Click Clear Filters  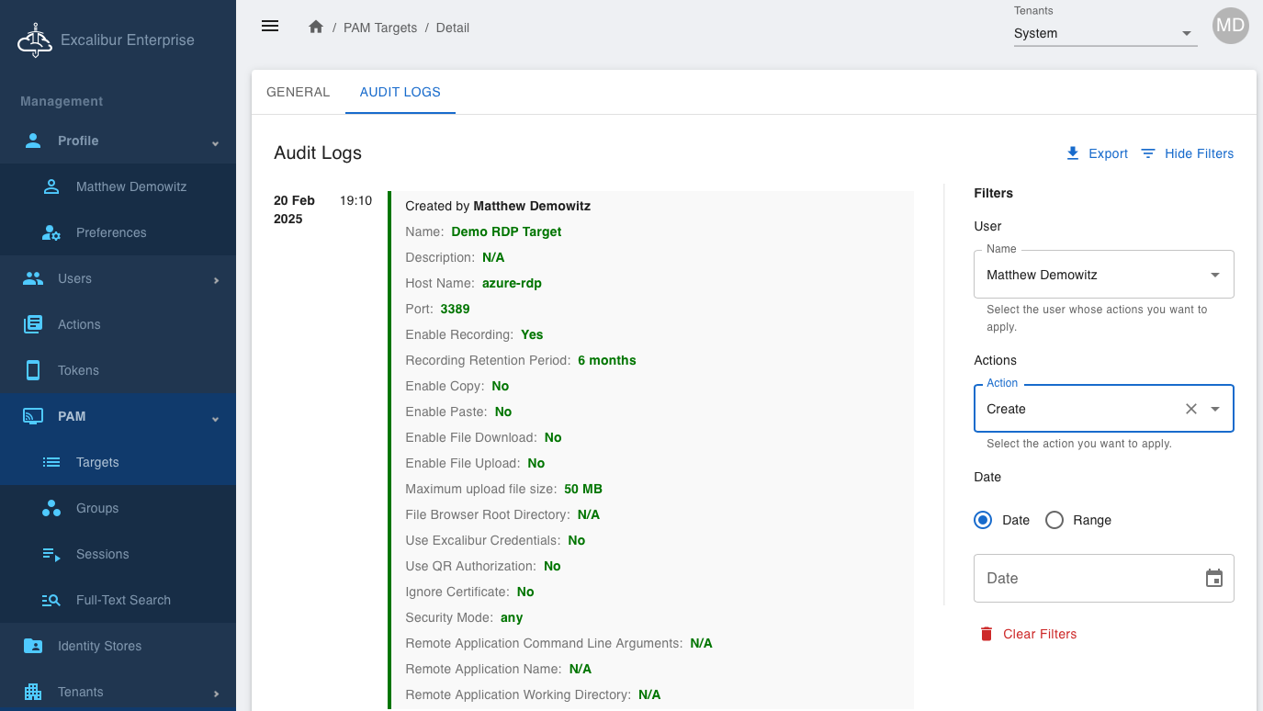[x=1028, y=634]
